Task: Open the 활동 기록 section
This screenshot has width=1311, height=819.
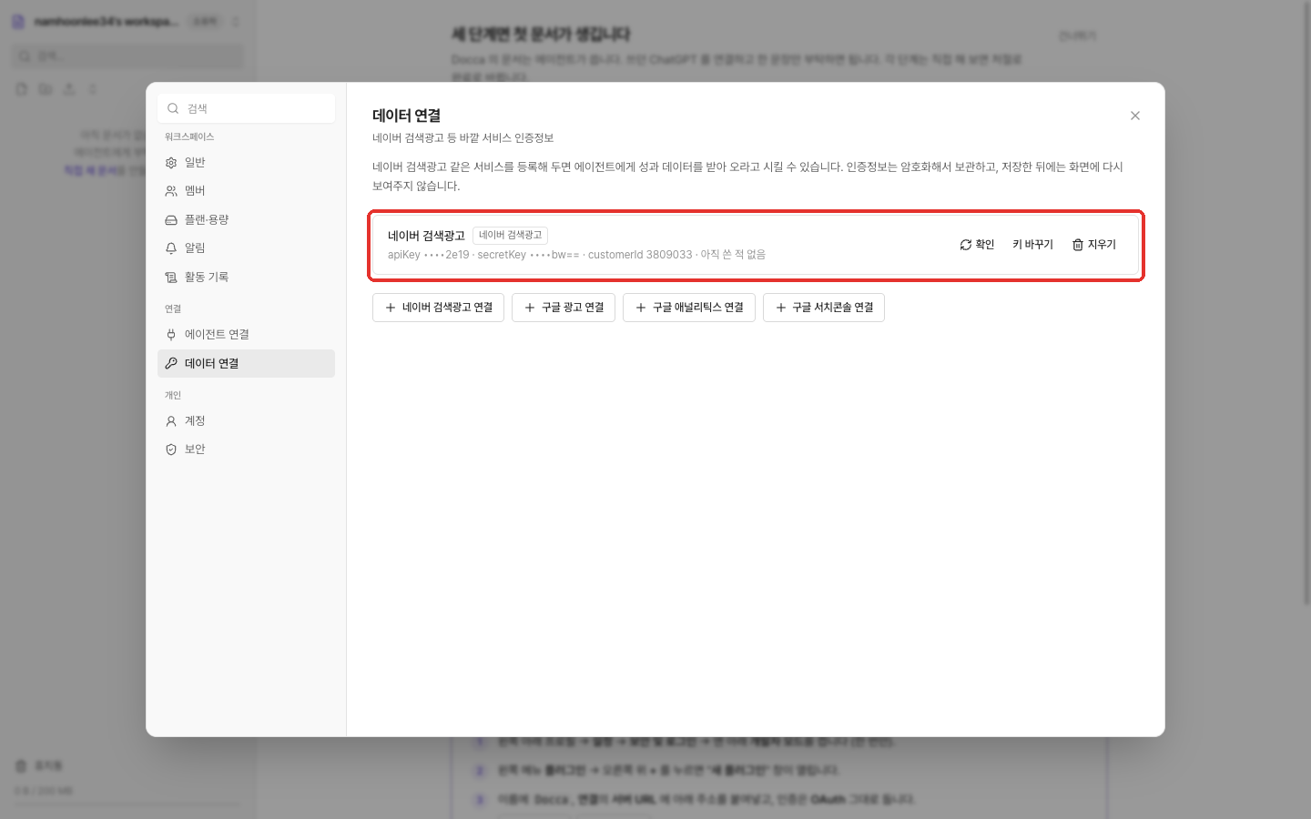Action: [246, 277]
